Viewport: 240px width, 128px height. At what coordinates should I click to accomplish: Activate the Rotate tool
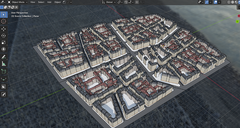tap(3, 36)
